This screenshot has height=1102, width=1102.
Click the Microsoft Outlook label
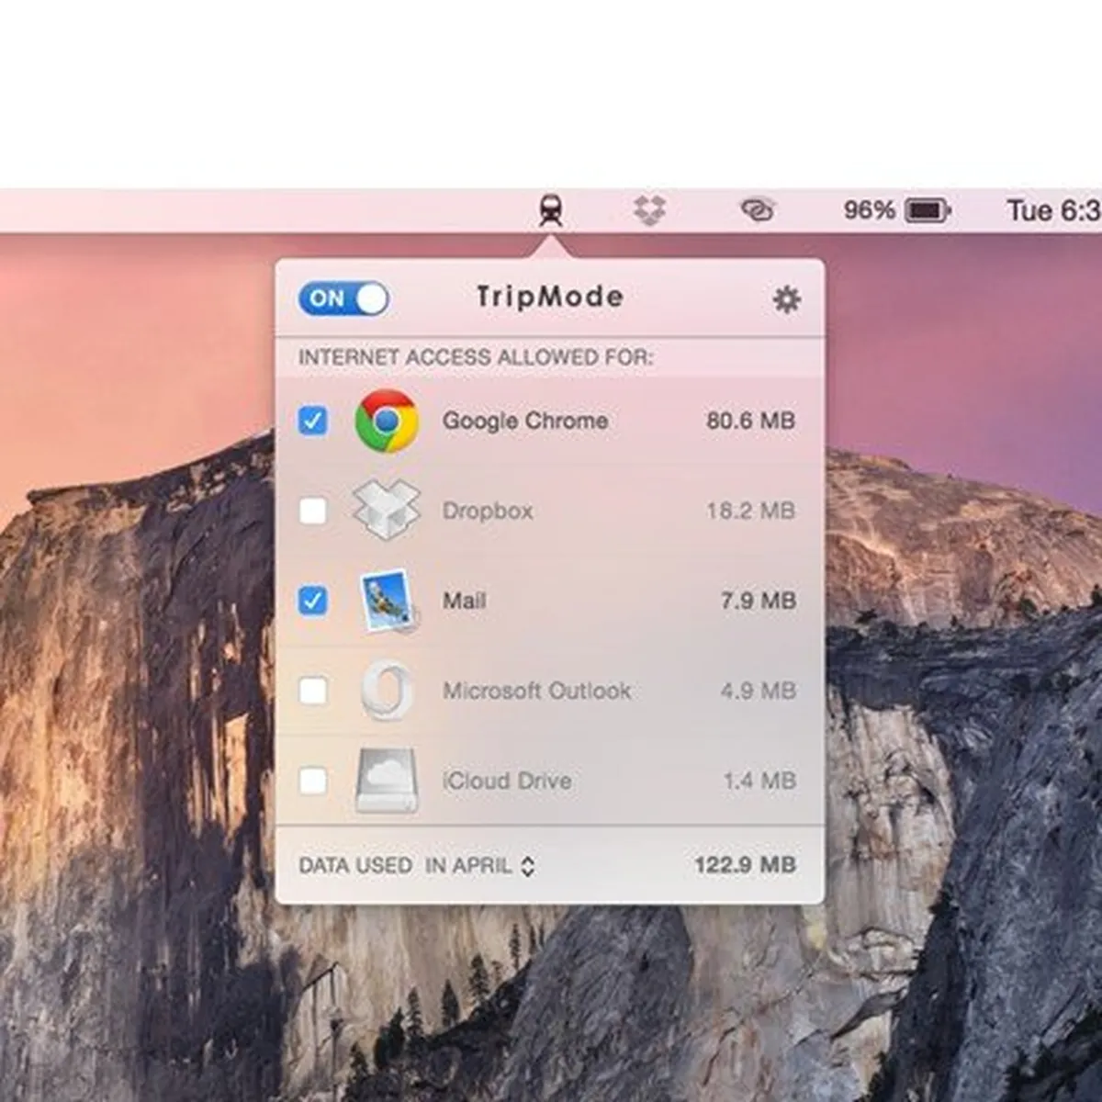(x=537, y=691)
